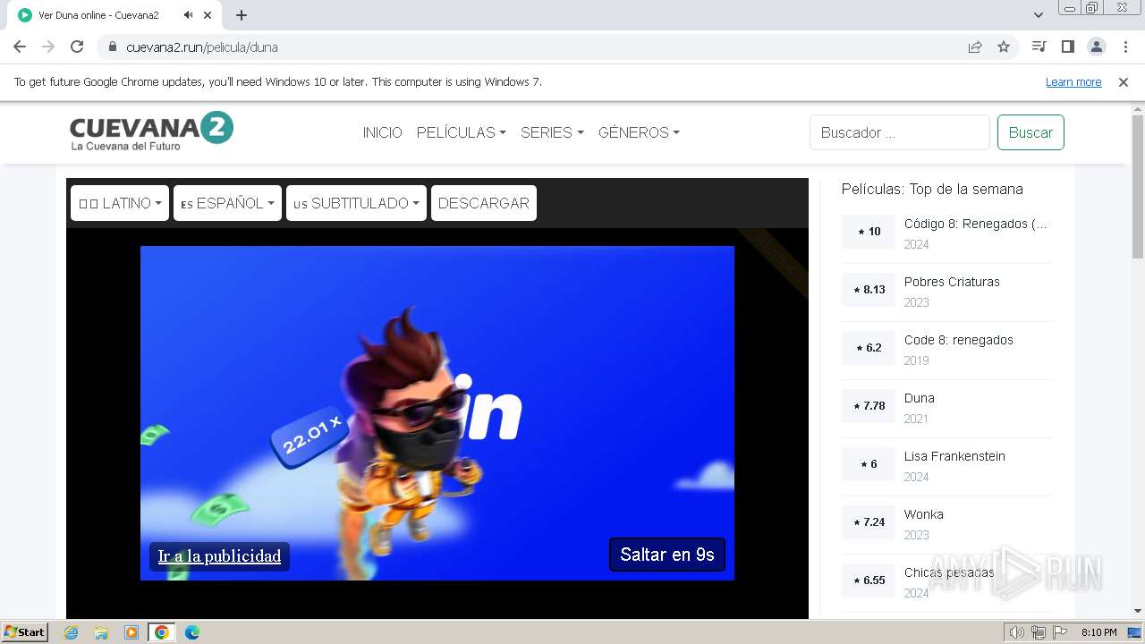Viewport: 1145px width, 644px height.
Task: Click the Buscar button
Action: point(1030,132)
